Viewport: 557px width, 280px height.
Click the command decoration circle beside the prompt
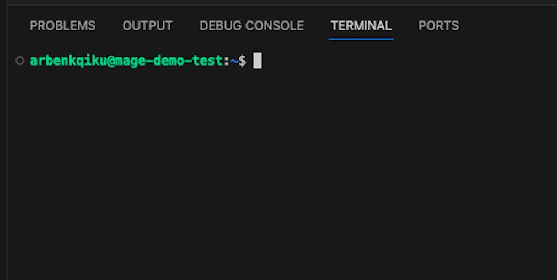pyautogui.click(x=20, y=61)
